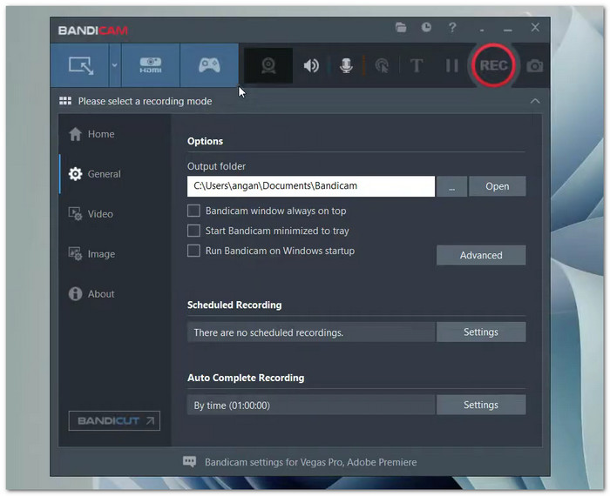Viewport: 610px width, 496px height.
Task: Open the output folder icon in title bar
Action: 401,28
